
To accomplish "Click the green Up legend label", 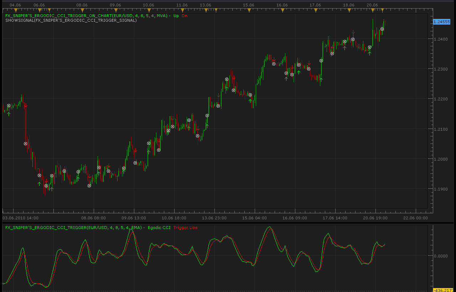I will pos(176,16).
